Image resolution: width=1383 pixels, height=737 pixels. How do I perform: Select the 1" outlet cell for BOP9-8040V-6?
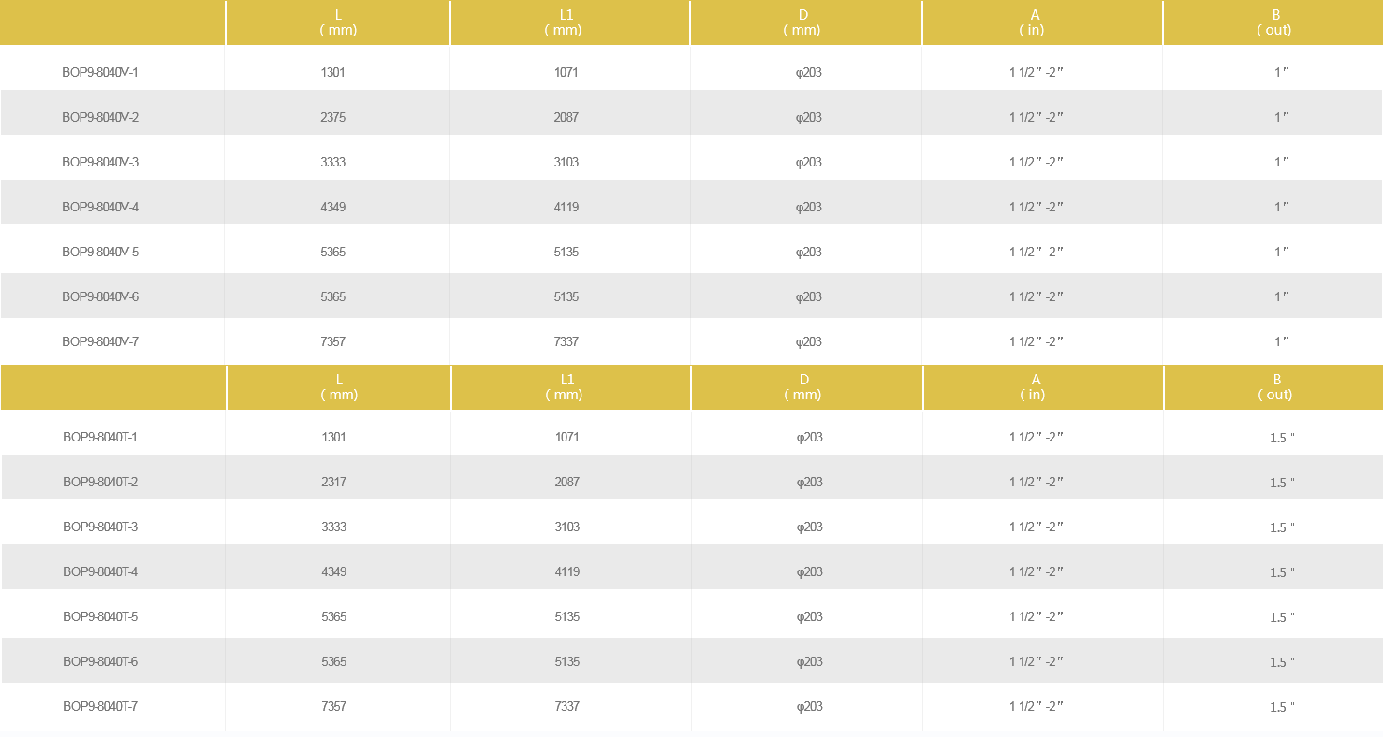[1281, 297]
